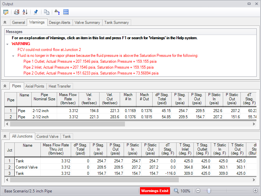The image size is (261, 196).
Task: Collapse the WARNING message group arrow
Action: coord(8,44)
